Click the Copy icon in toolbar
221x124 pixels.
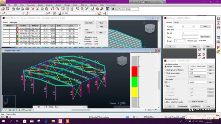[42, 9]
